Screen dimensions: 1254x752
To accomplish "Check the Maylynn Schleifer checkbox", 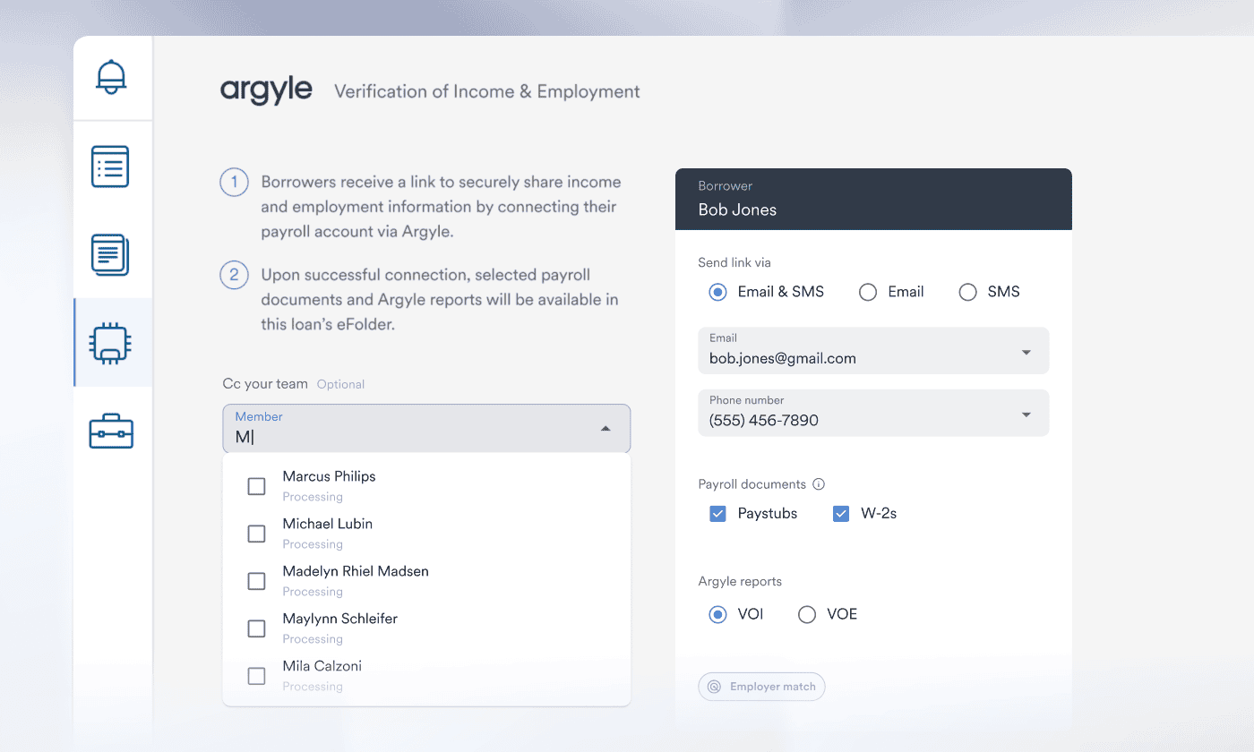I will tap(256, 628).
